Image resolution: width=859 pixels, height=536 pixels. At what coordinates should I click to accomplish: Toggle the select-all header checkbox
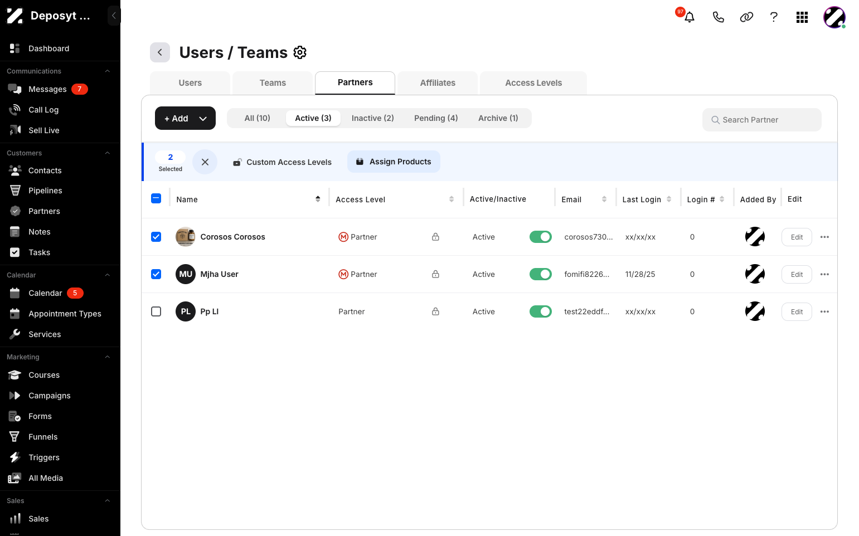pyautogui.click(x=156, y=198)
